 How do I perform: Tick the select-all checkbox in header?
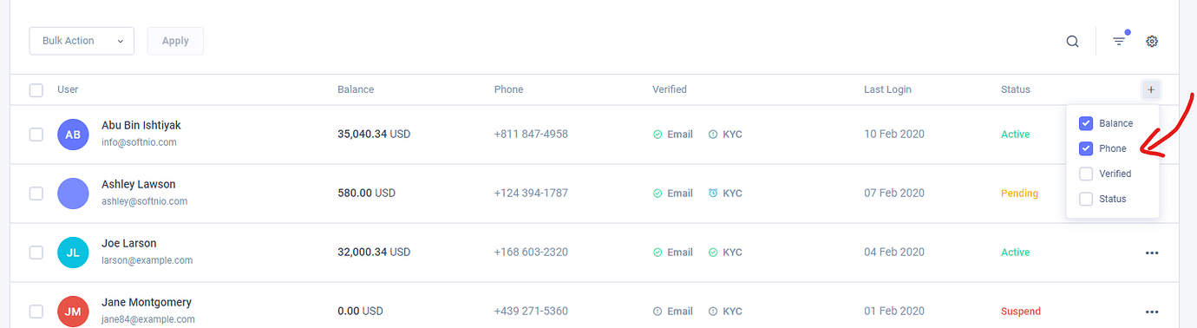[x=36, y=89]
